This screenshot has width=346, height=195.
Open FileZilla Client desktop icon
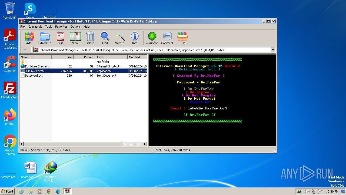coord(10,90)
